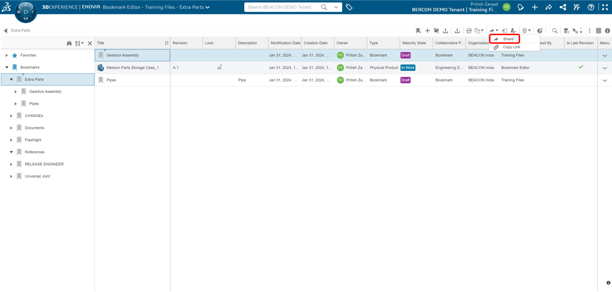Click the Search BEACON DEMO Tenant field
Screen dimensions: 612x292
[282, 7]
